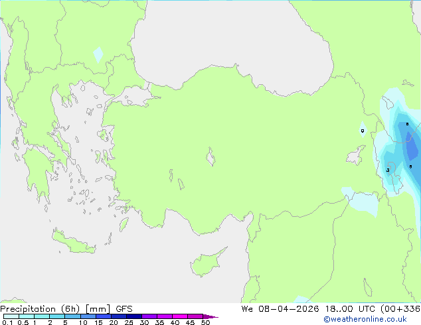Click the 40–45 mm magenta legend box

tap(180, 316)
